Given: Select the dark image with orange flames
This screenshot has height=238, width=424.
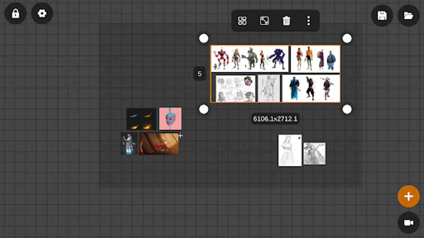Looking at the screenshot, I should [141, 119].
